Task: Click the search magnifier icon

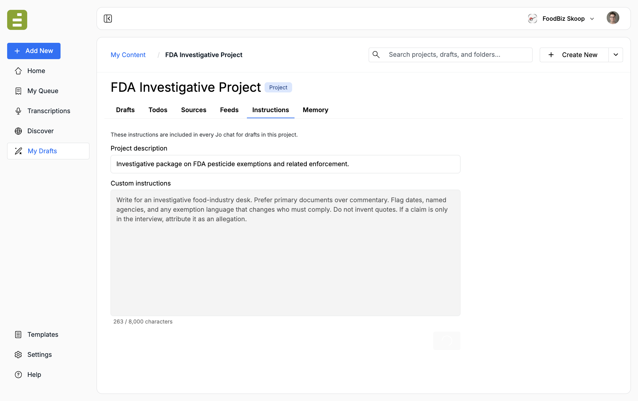Action: click(x=376, y=54)
